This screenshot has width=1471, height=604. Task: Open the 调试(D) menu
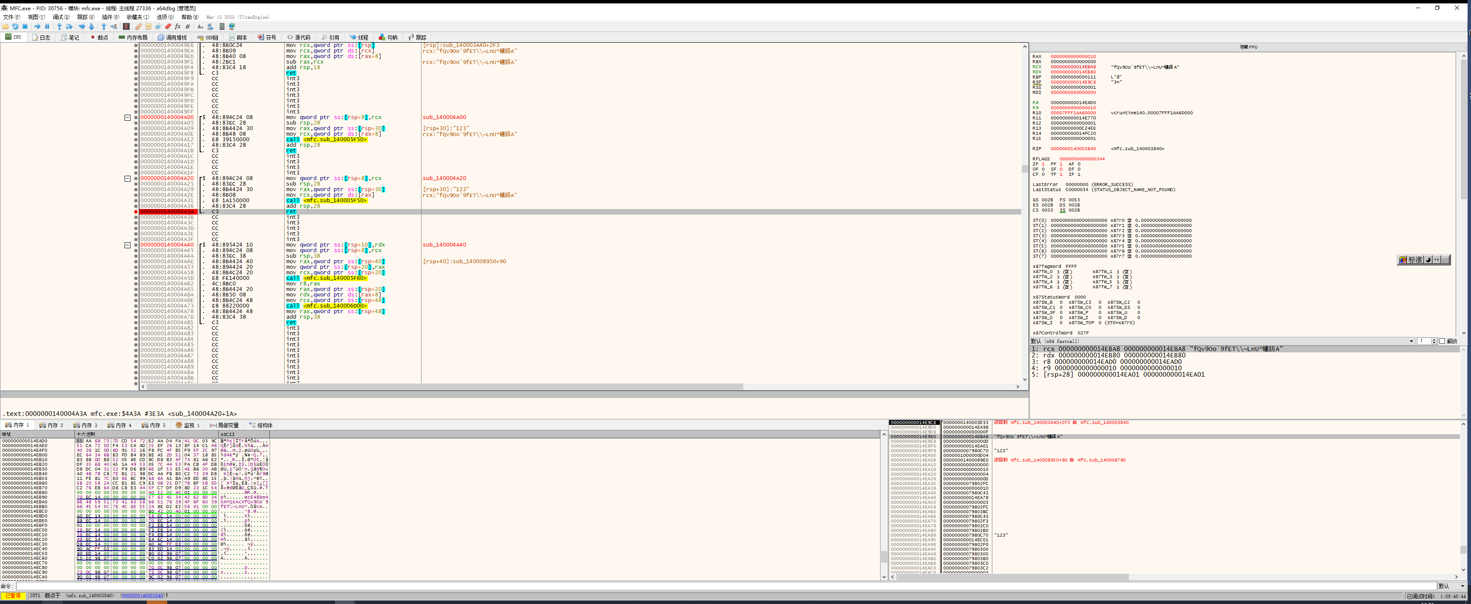[x=61, y=17]
